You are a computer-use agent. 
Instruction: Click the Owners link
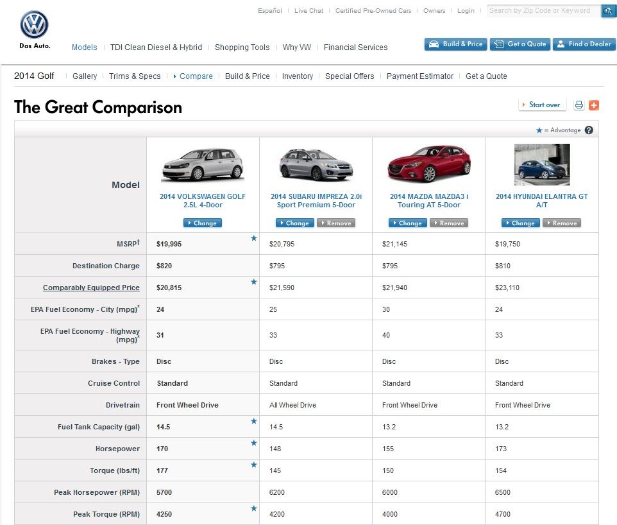pyautogui.click(x=434, y=11)
